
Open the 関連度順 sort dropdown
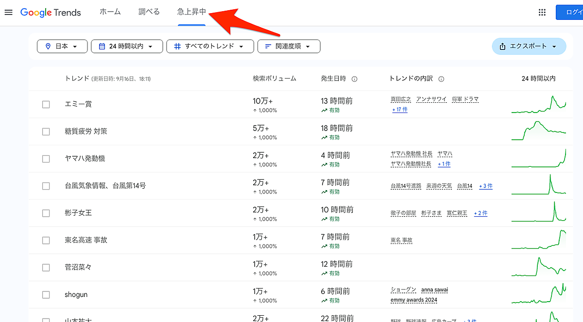(289, 47)
